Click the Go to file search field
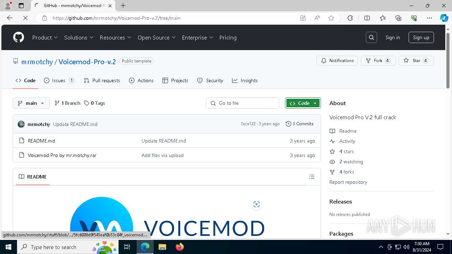Viewport: 452px width, 254px height. pos(243,103)
